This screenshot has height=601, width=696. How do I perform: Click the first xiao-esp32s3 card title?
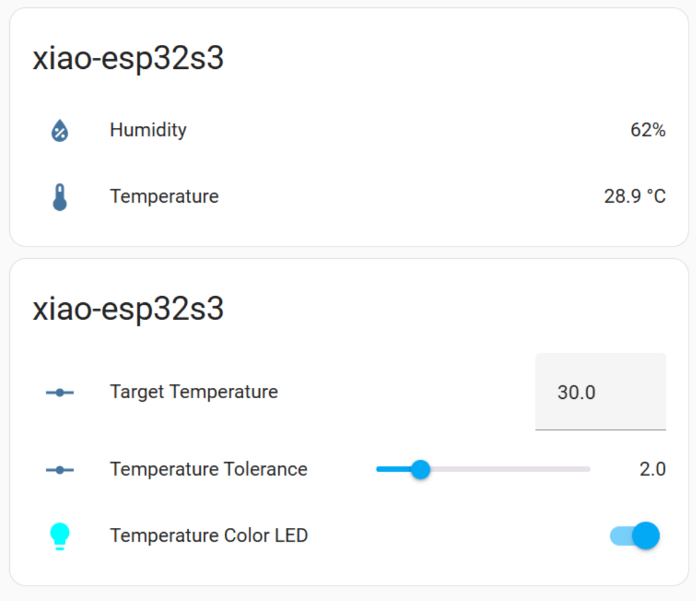(128, 58)
